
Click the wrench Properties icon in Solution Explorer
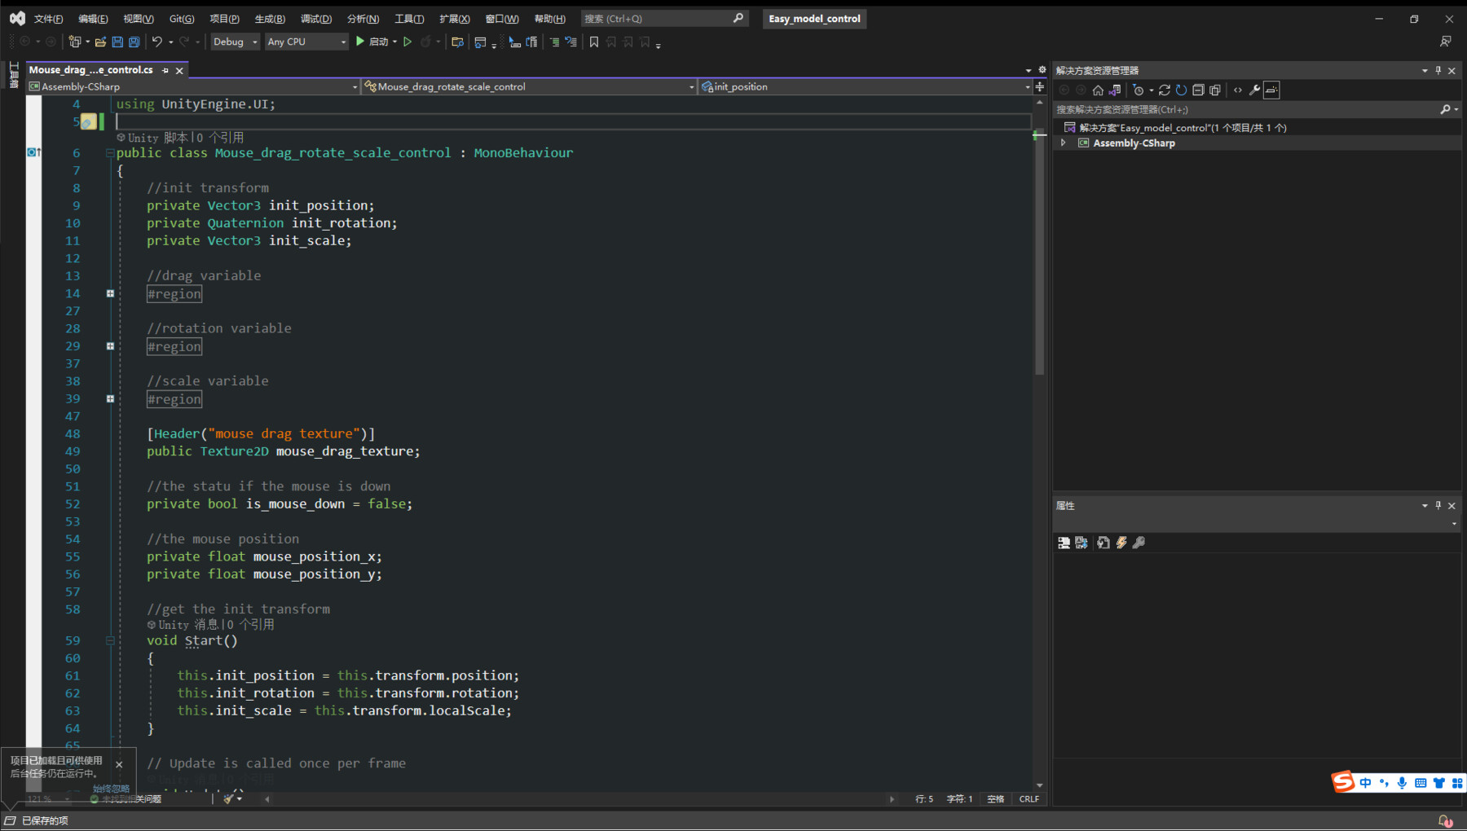1255,90
